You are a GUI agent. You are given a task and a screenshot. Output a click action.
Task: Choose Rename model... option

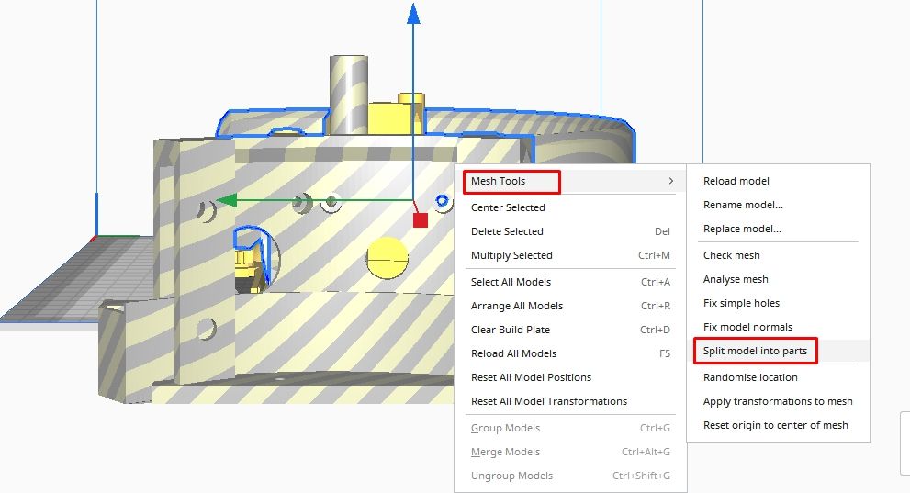pos(778,205)
